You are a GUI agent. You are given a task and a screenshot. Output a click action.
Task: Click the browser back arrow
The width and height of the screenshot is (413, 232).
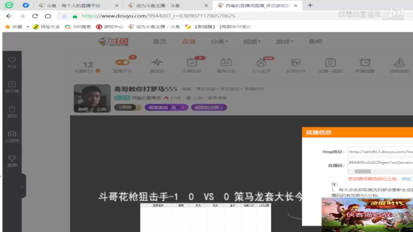pyautogui.click(x=9, y=16)
